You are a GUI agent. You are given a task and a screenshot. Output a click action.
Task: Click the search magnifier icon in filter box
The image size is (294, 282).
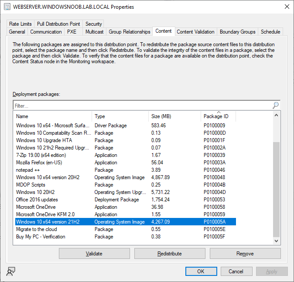[x=275, y=105]
